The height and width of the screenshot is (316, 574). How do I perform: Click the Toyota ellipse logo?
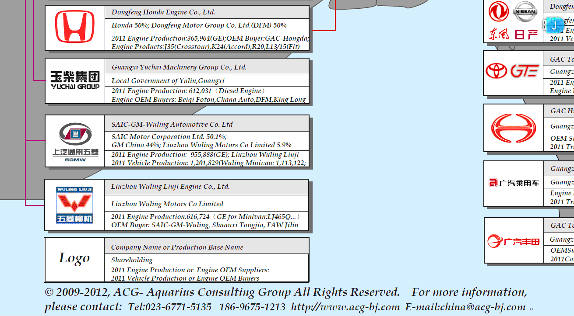coord(497,71)
